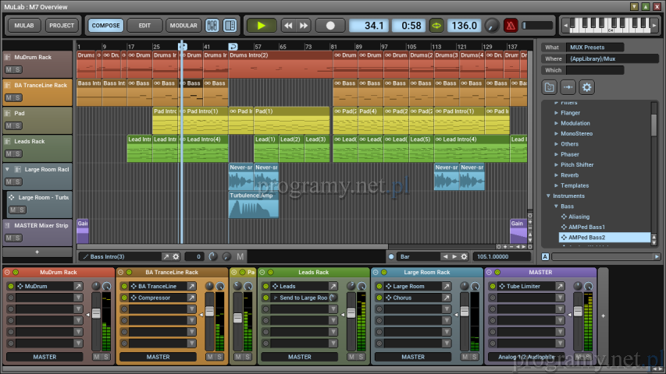Viewport: 666px width, 374px height.
Task: Open browser settings gear icon
Action: click(x=586, y=86)
